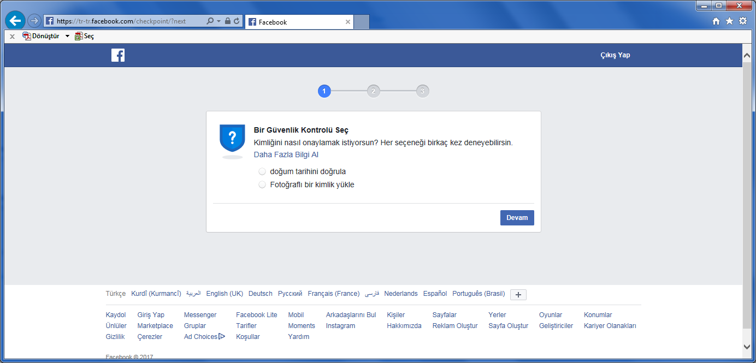Select 'Fotoğraflı bir kimlik yükle' option

point(262,185)
